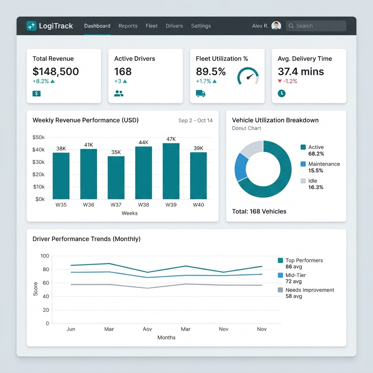
Task: Select the W40 bar labeled 39K
Action: (x=199, y=176)
